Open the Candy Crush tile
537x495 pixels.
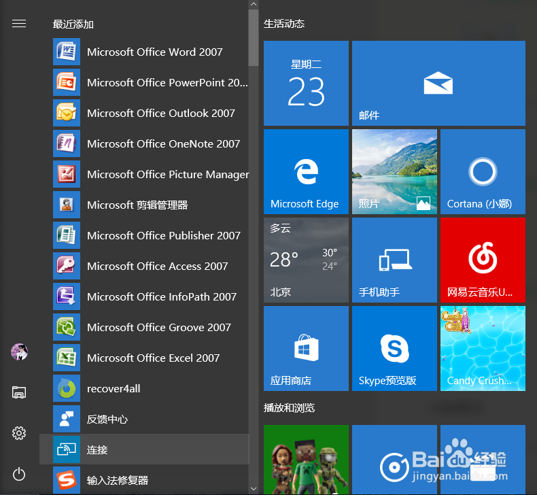tap(483, 348)
